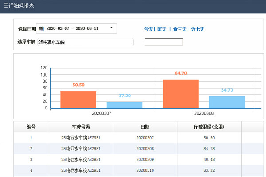
Task: Click the 行驶里程(公里) column header
Action: [x=208, y=127]
